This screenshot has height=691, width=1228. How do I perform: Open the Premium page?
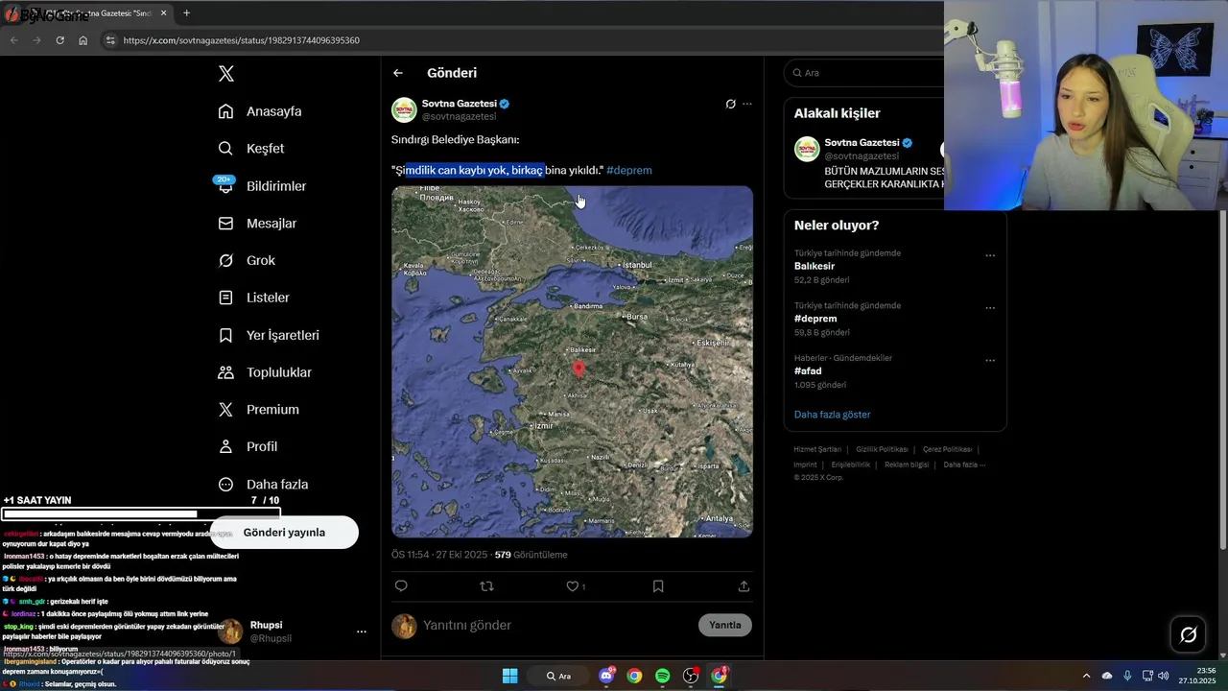tap(259, 410)
